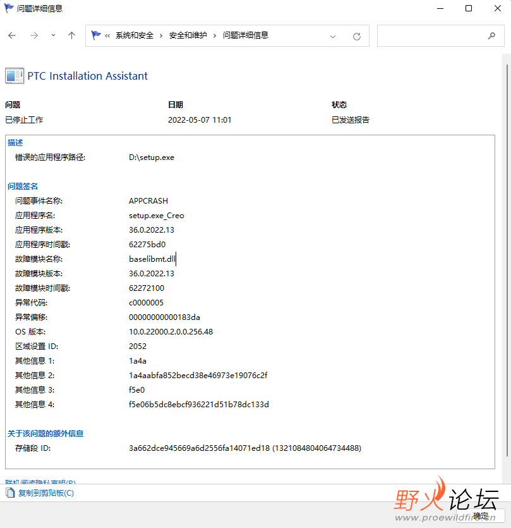Open recent locations dropdown chevron

[x=53, y=35]
